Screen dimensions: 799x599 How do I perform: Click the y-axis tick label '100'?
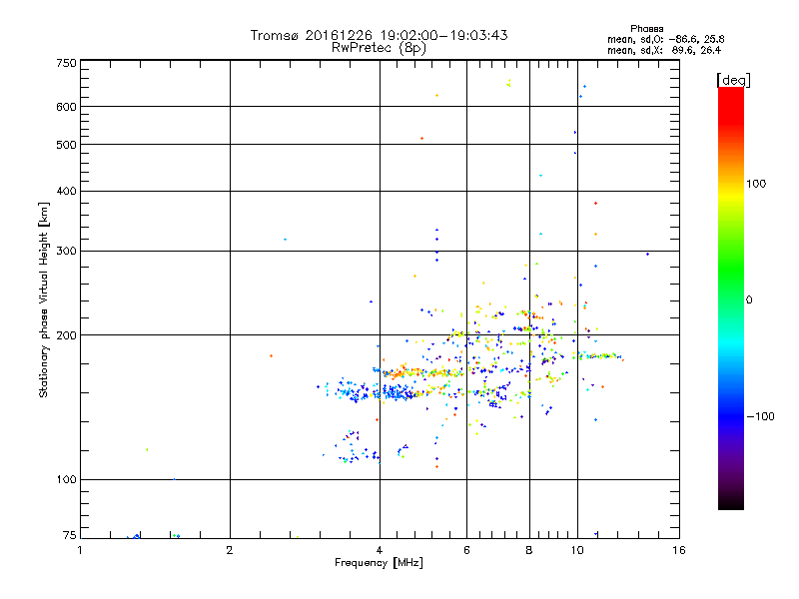tap(66, 480)
